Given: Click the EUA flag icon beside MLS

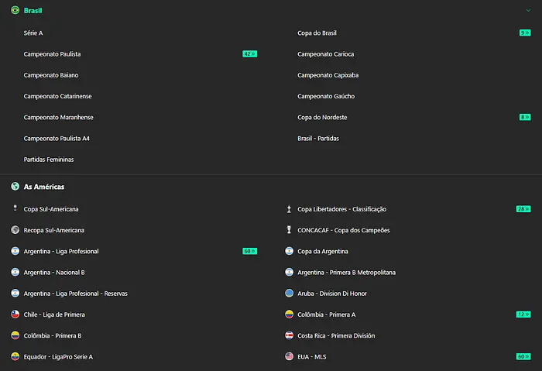Looking at the screenshot, I should pos(289,356).
